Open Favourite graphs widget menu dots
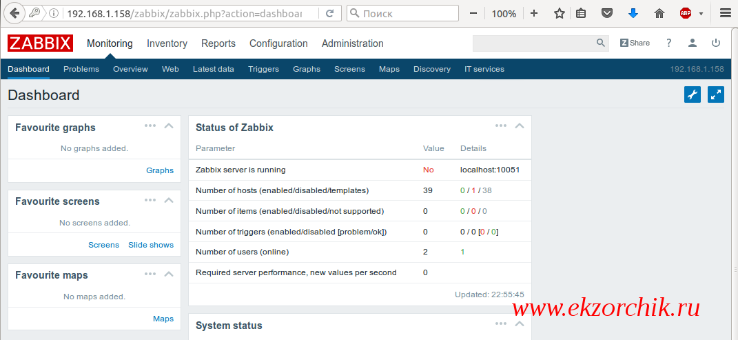This screenshot has width=738, height=340. [x=150, y=126]
